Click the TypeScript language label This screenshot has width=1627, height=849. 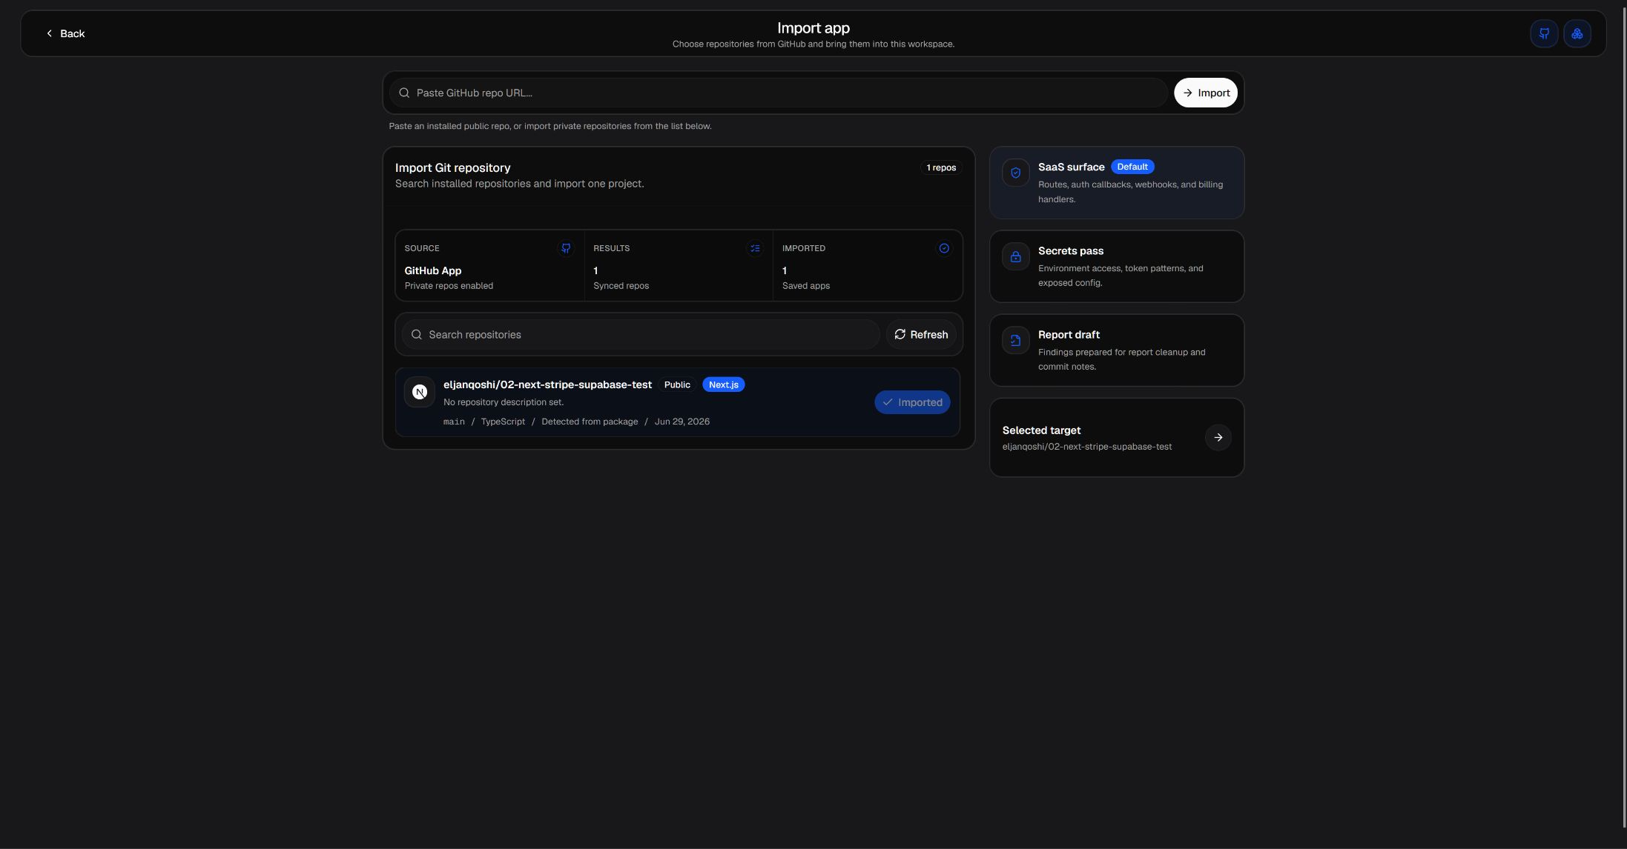pos(503,422)
